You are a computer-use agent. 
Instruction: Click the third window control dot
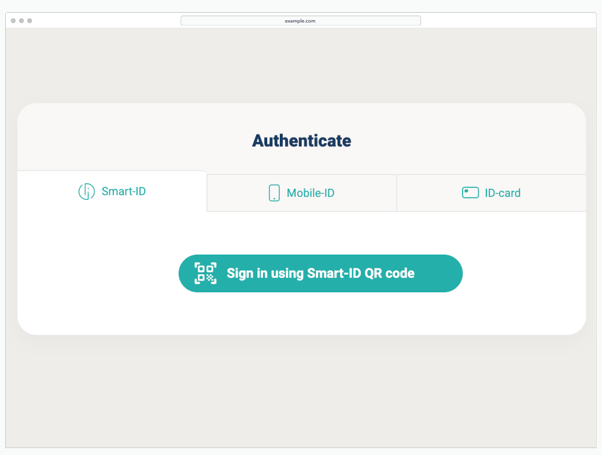point(29,21)
